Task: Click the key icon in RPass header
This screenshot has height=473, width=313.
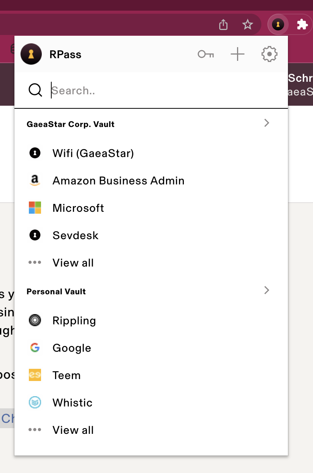Action: (x=206, y=54)
